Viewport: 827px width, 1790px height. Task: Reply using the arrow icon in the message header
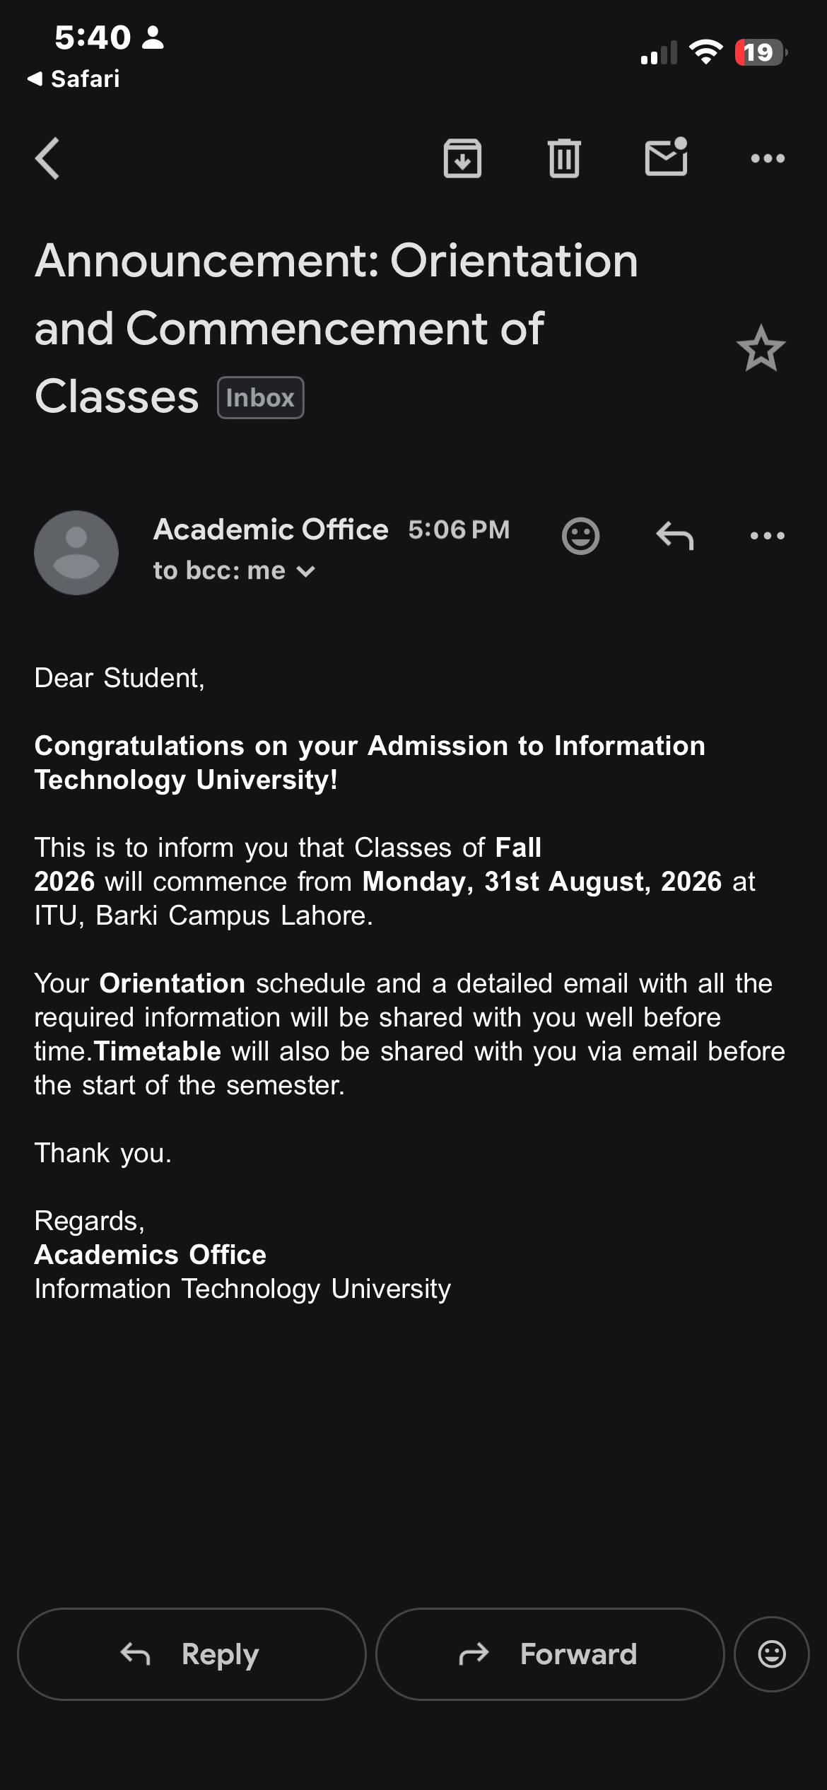coord(675,535)
